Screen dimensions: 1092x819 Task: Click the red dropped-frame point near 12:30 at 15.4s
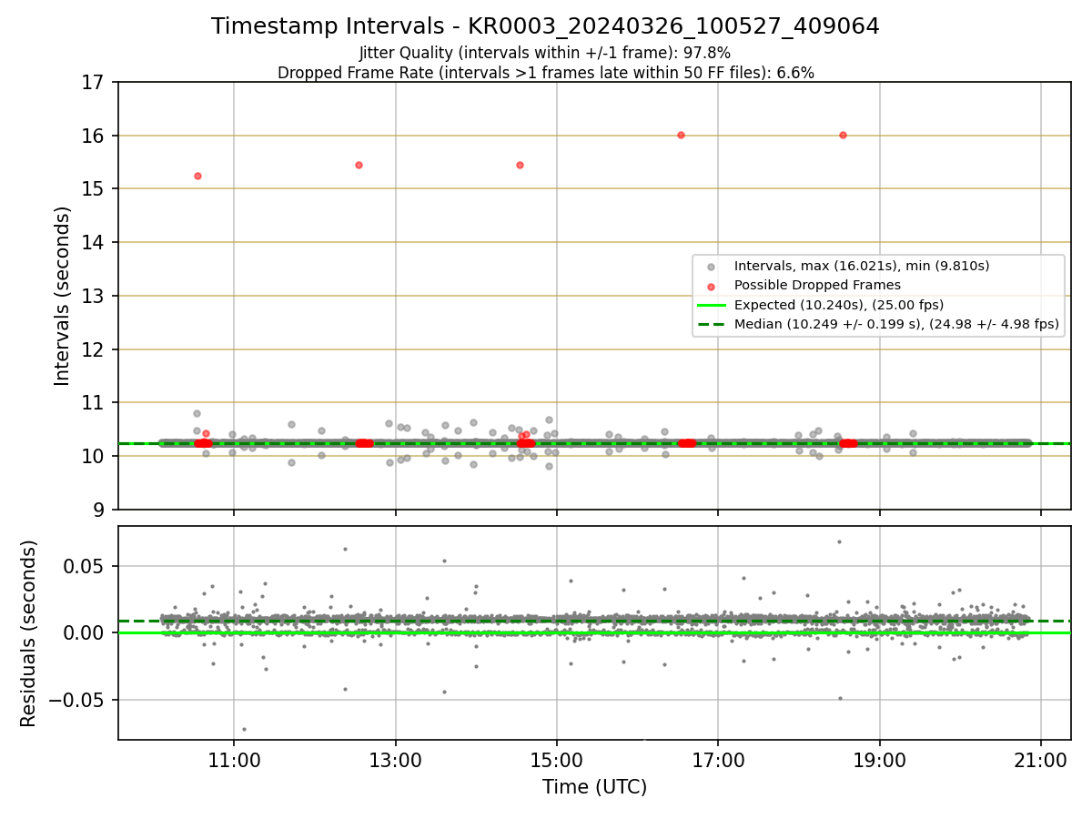click(359, 165)
